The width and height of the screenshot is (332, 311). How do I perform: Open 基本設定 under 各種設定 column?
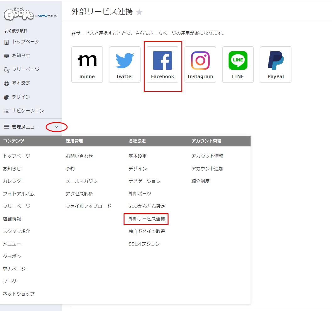138,156
